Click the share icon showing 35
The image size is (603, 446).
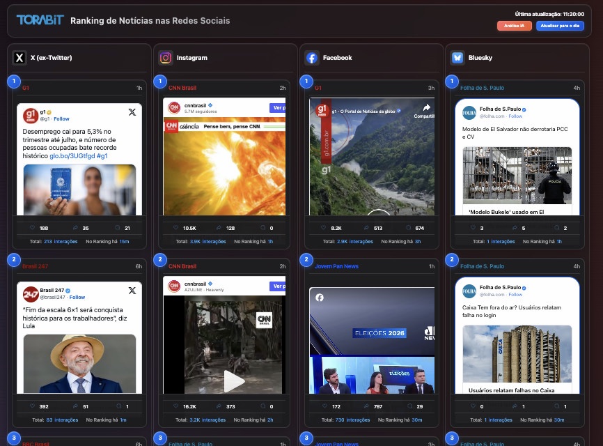click(75, 228)
